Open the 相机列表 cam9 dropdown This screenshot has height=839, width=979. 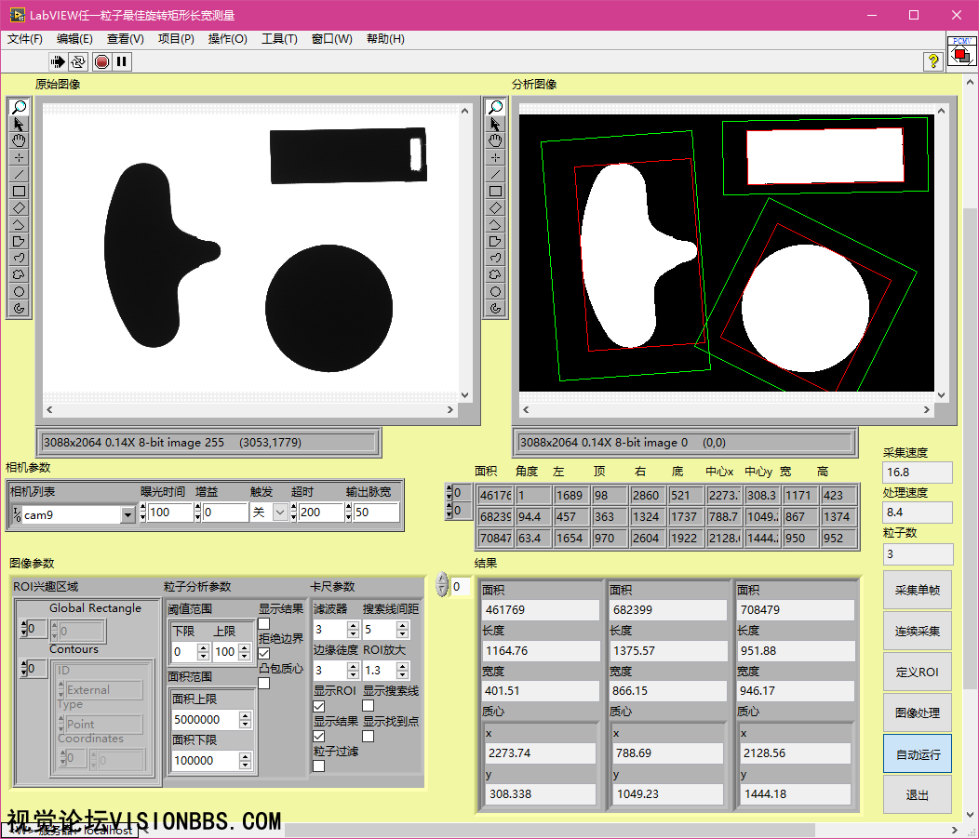(127, 514)
